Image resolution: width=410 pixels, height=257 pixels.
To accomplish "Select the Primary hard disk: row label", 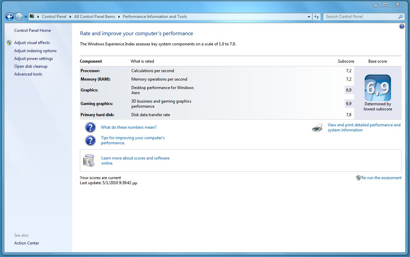I will (97, 115).
